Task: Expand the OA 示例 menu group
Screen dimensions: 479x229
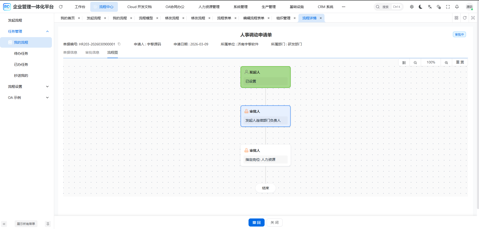Action: click(x=28, y=98)
